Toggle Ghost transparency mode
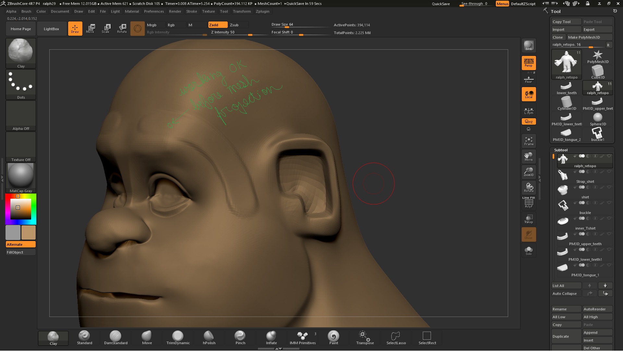 tap(529, 234)
